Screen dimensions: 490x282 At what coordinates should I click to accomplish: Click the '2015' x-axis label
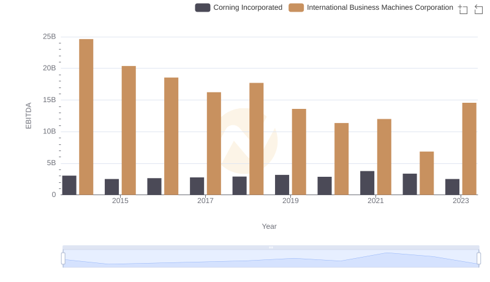pos(120,201)
